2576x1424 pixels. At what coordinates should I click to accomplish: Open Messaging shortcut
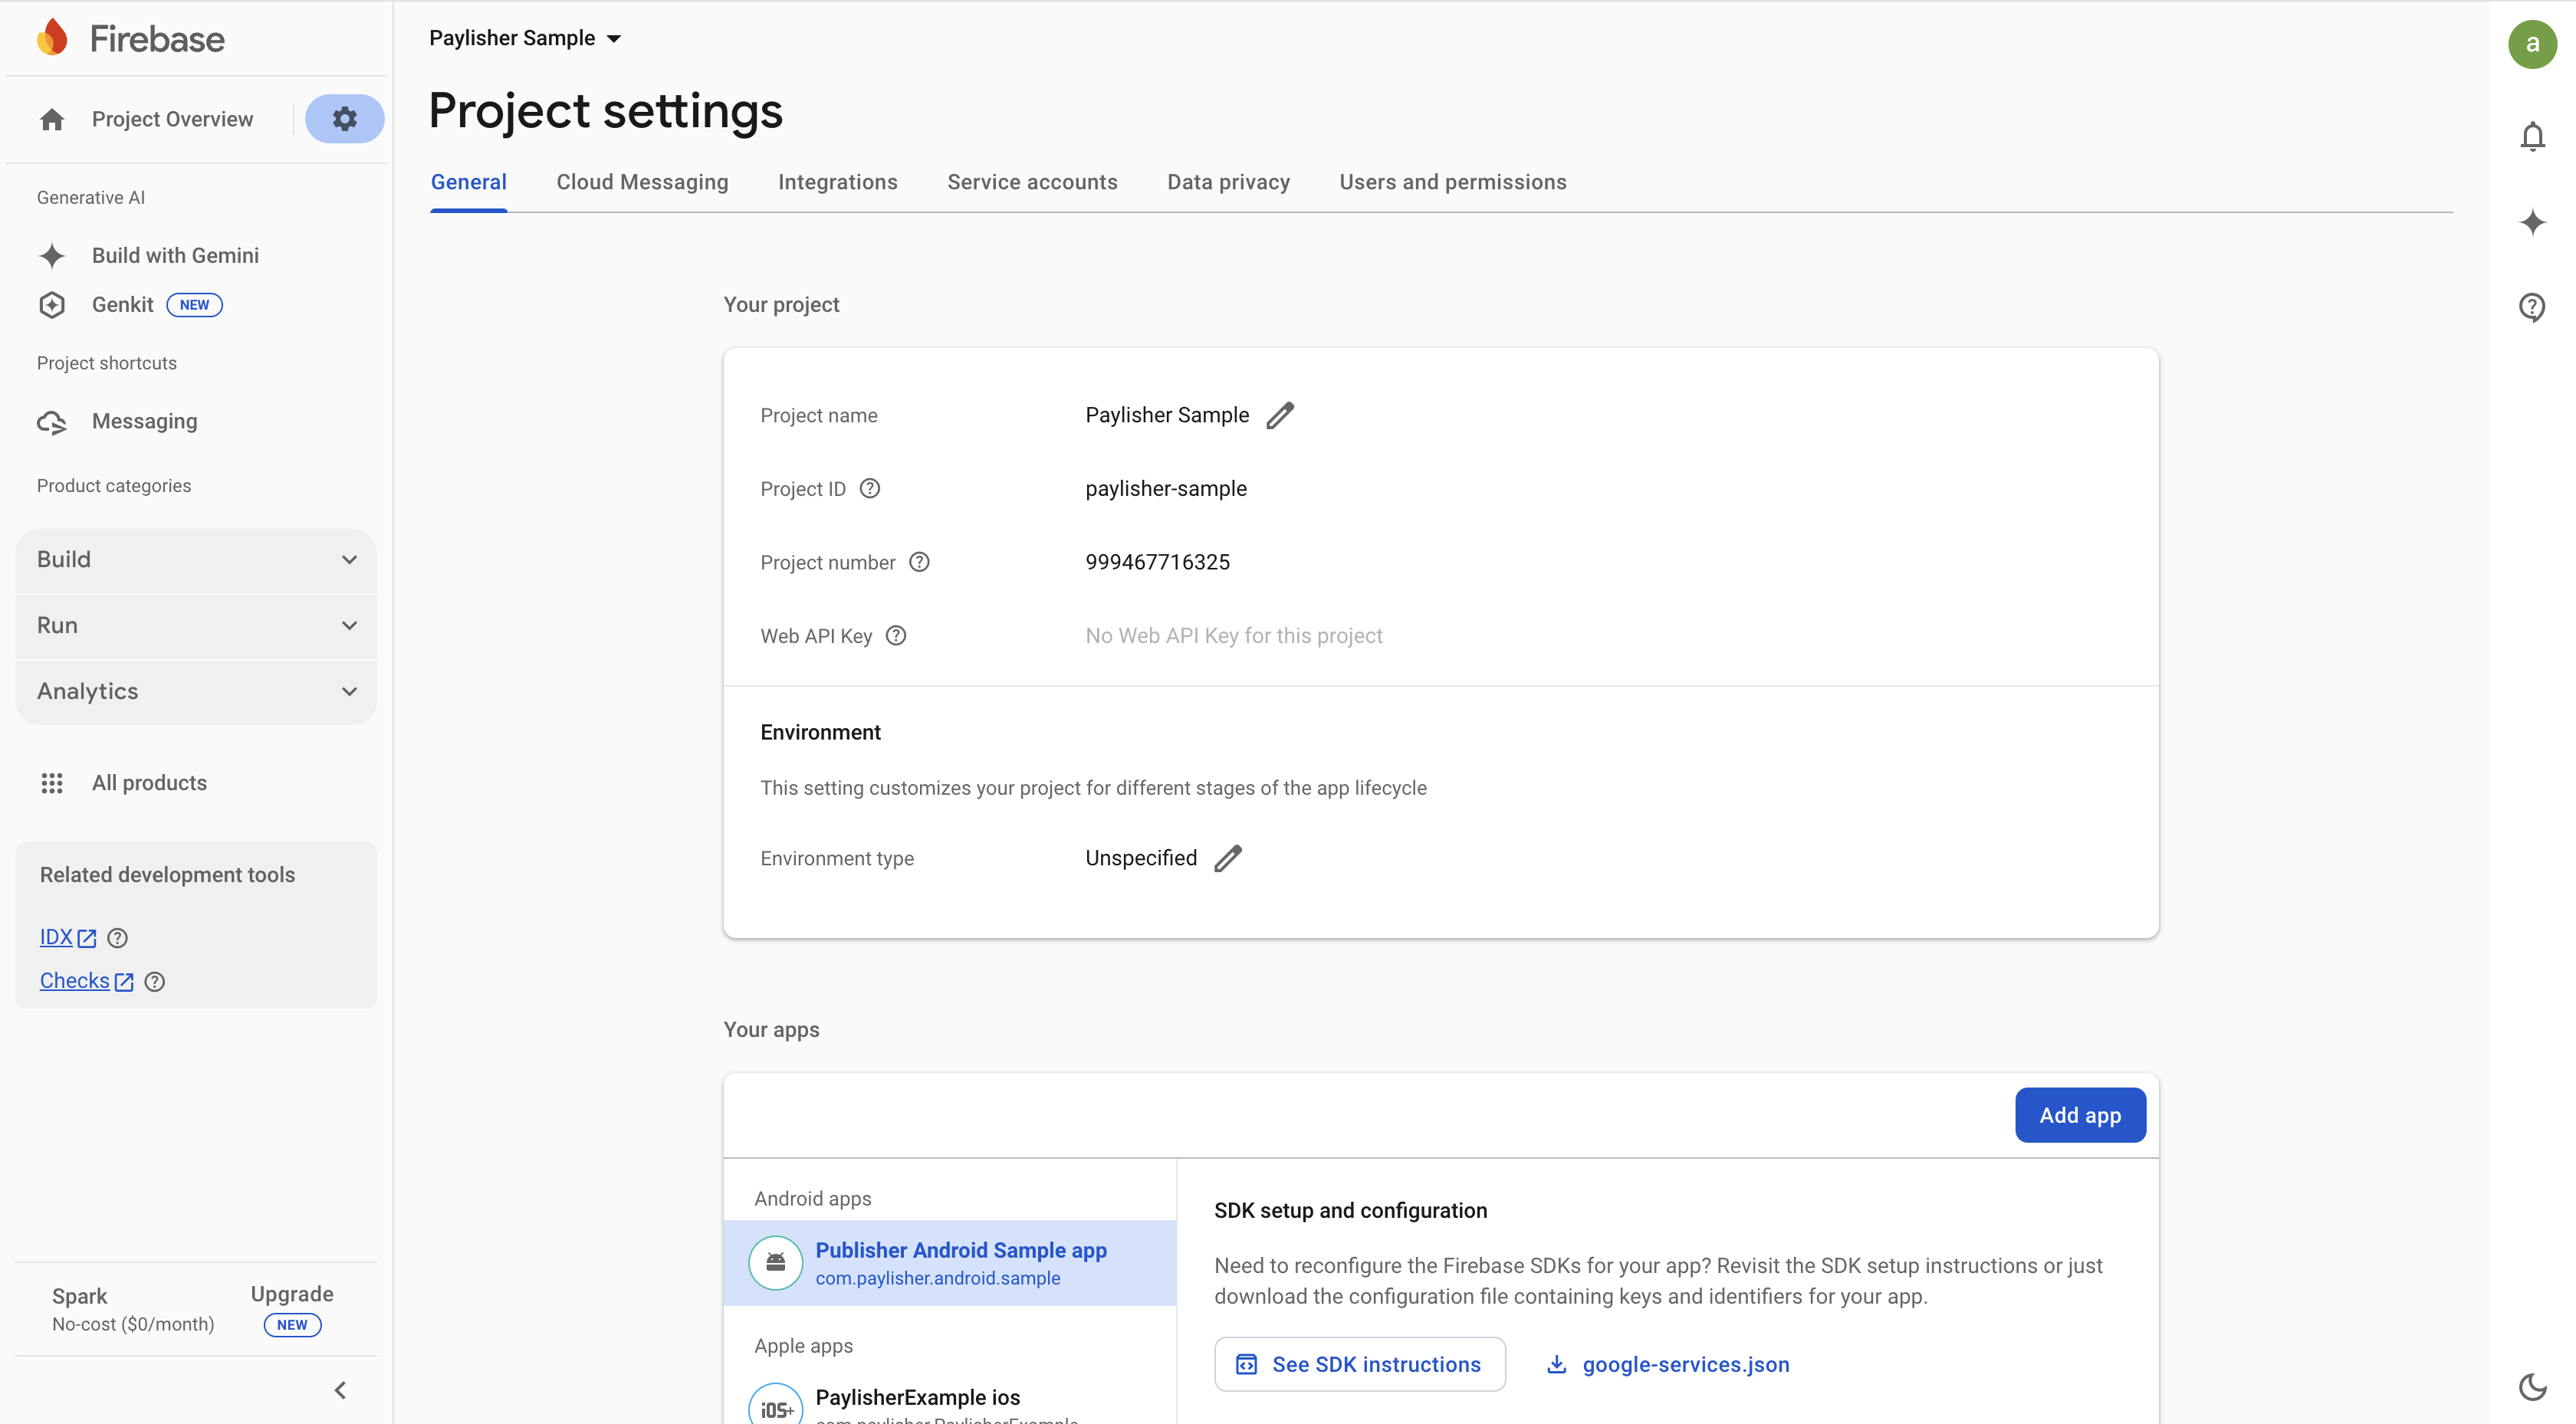click(x=144, y=422)
